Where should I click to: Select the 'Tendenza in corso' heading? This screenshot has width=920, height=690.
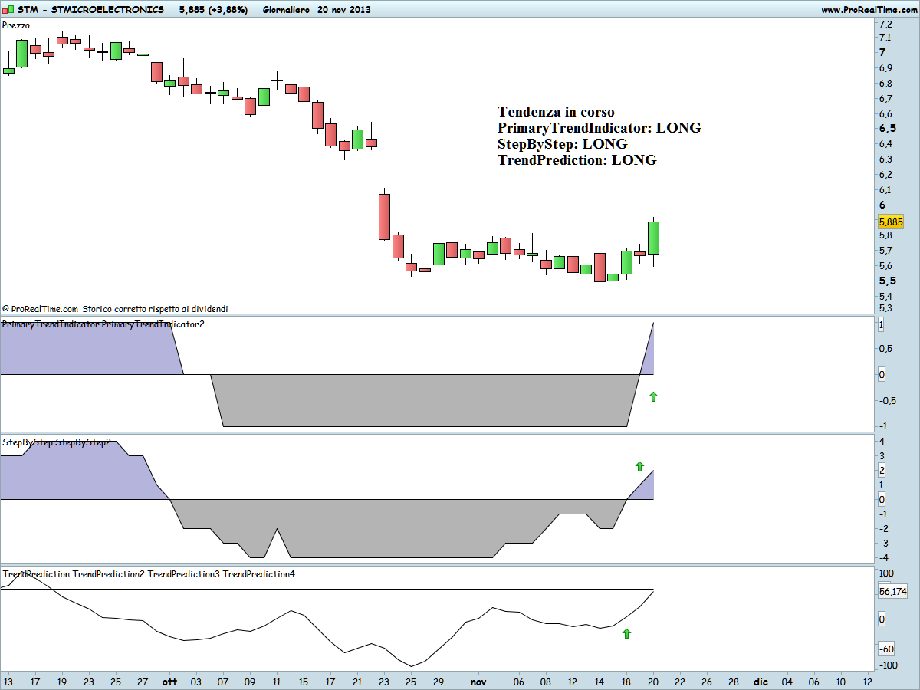click(x=556, y=112)
